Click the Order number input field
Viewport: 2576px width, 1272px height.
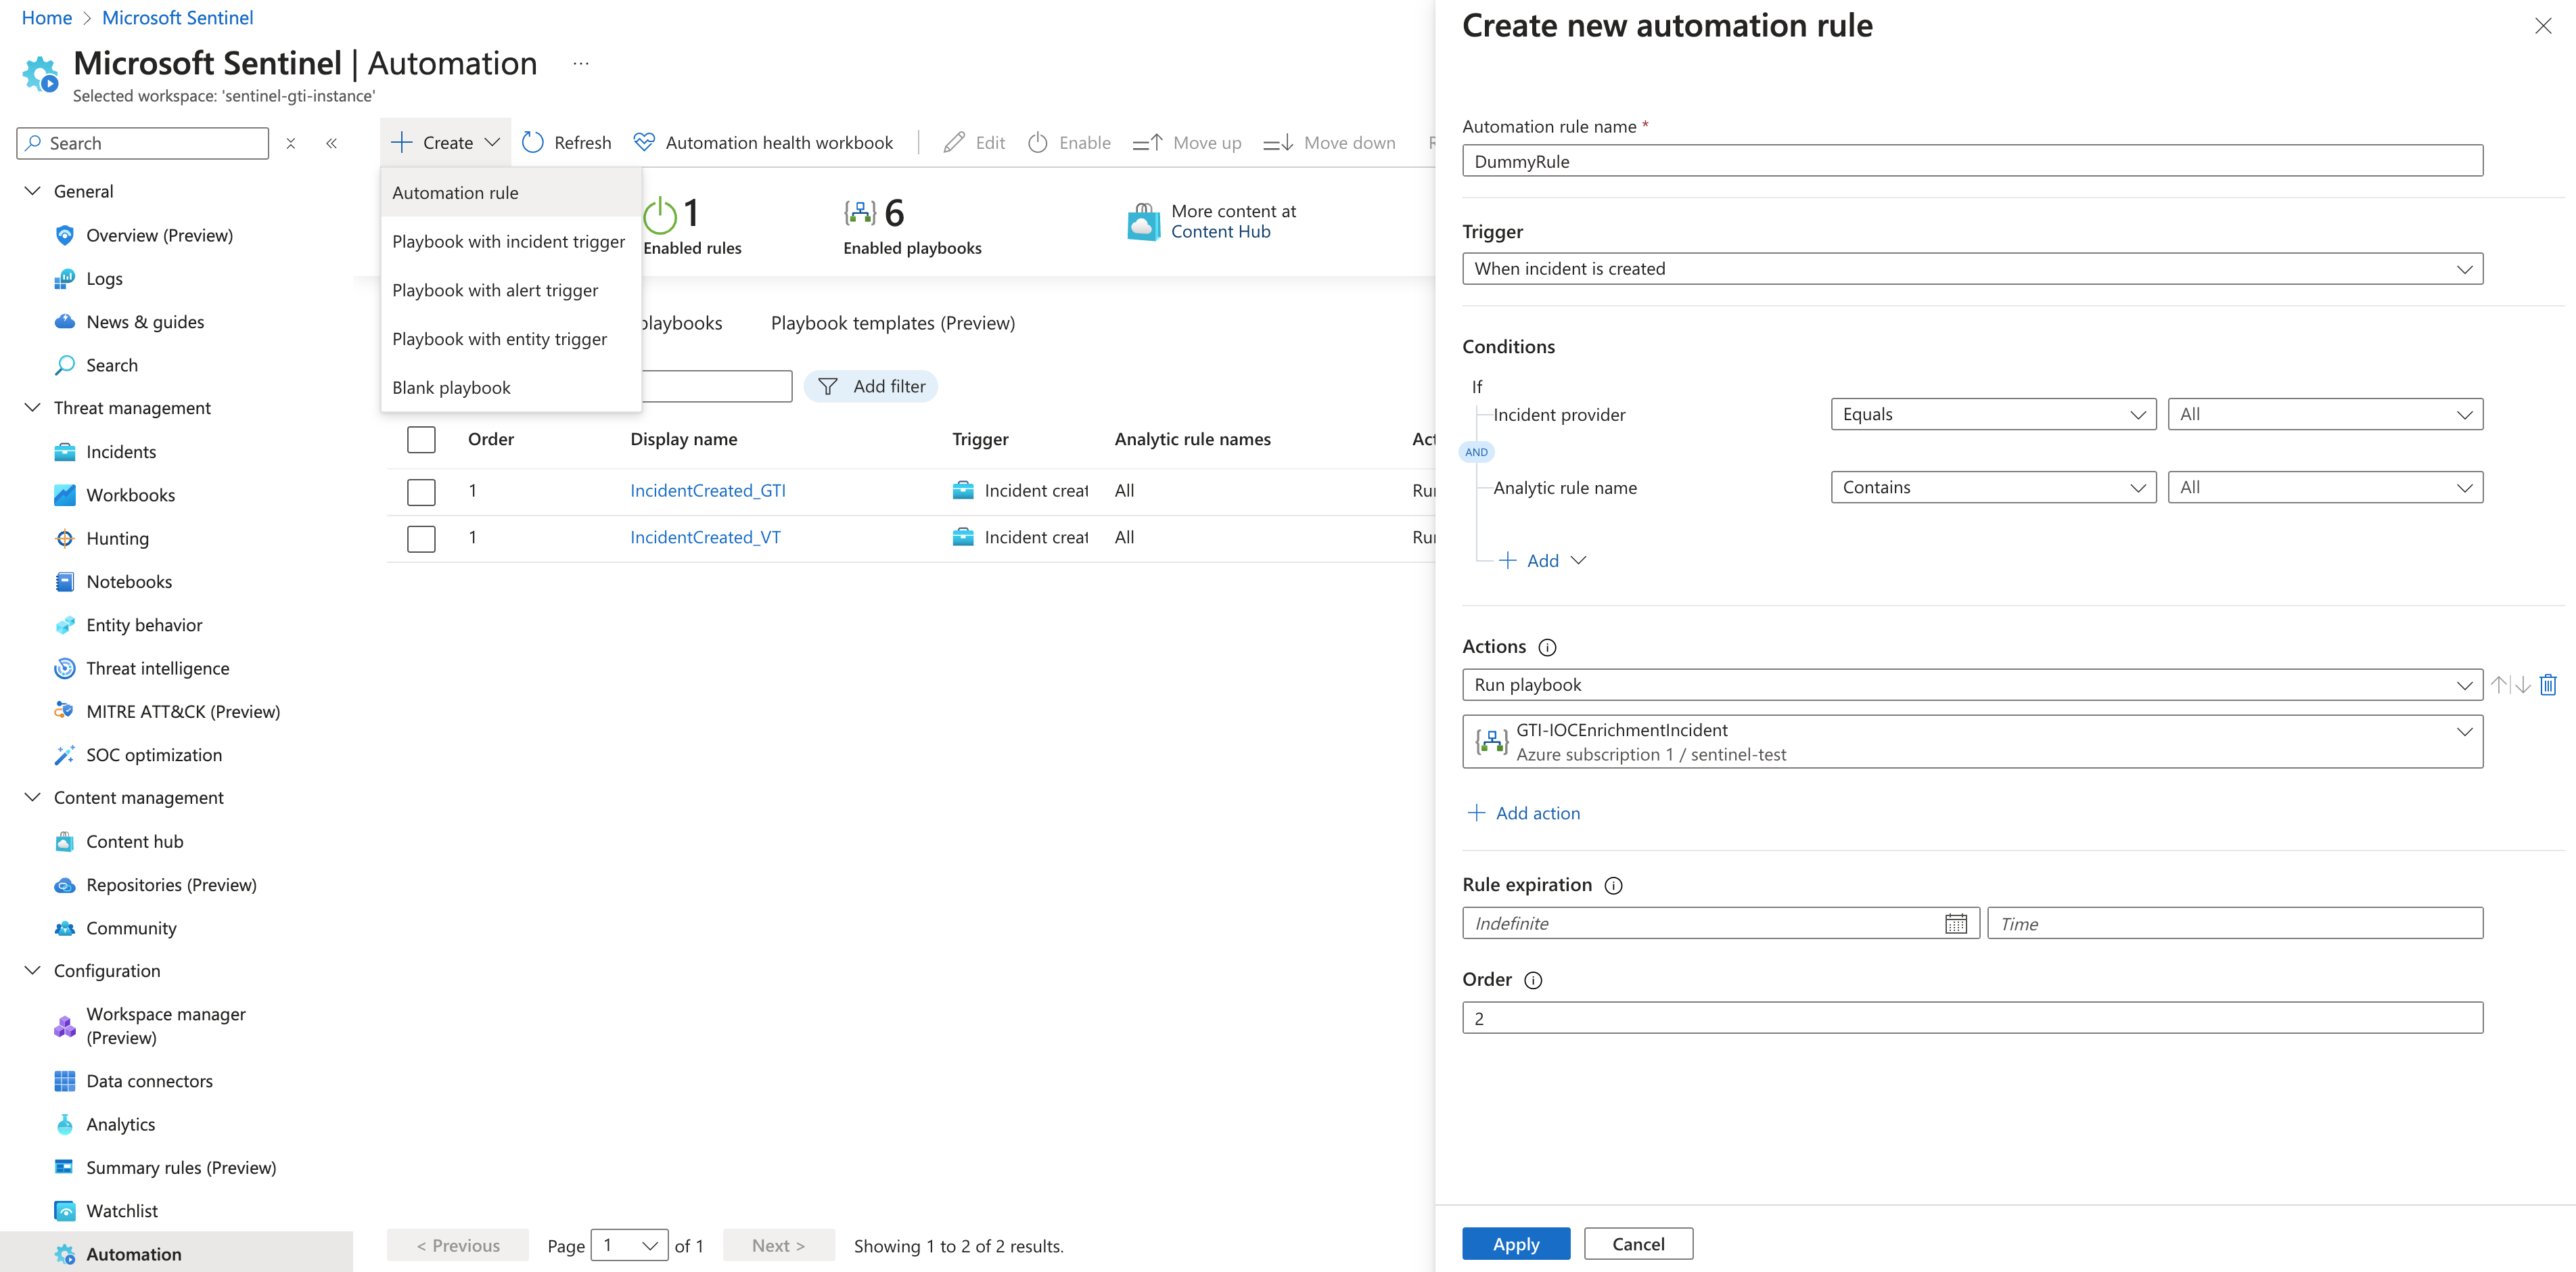coord(1972,1018)
